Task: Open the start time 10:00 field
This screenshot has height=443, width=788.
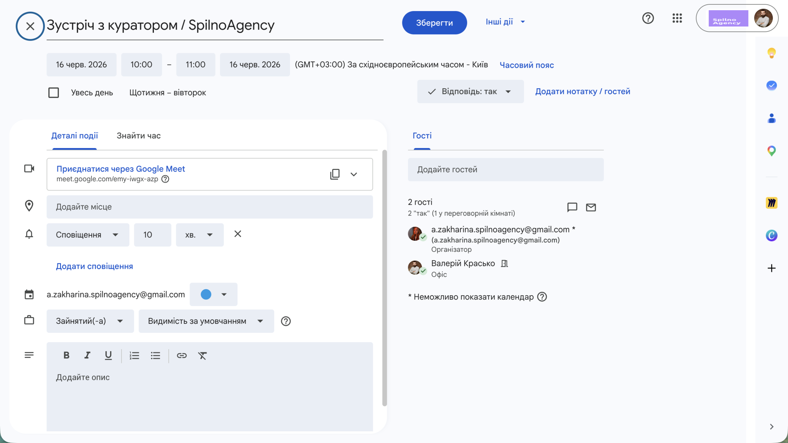Action: coord(142,65)
